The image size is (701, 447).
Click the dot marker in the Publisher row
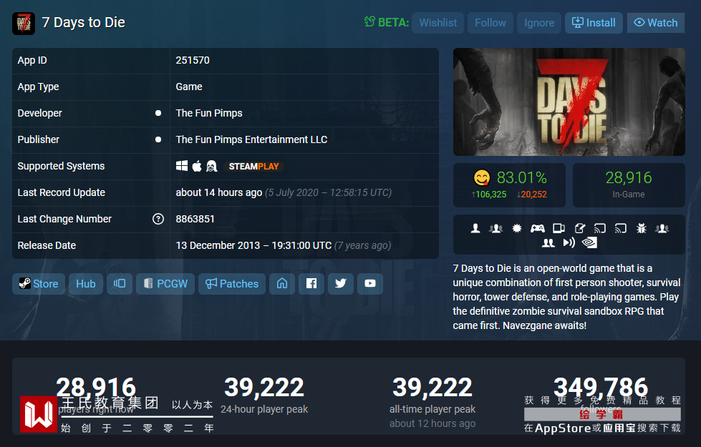[158, 139]
